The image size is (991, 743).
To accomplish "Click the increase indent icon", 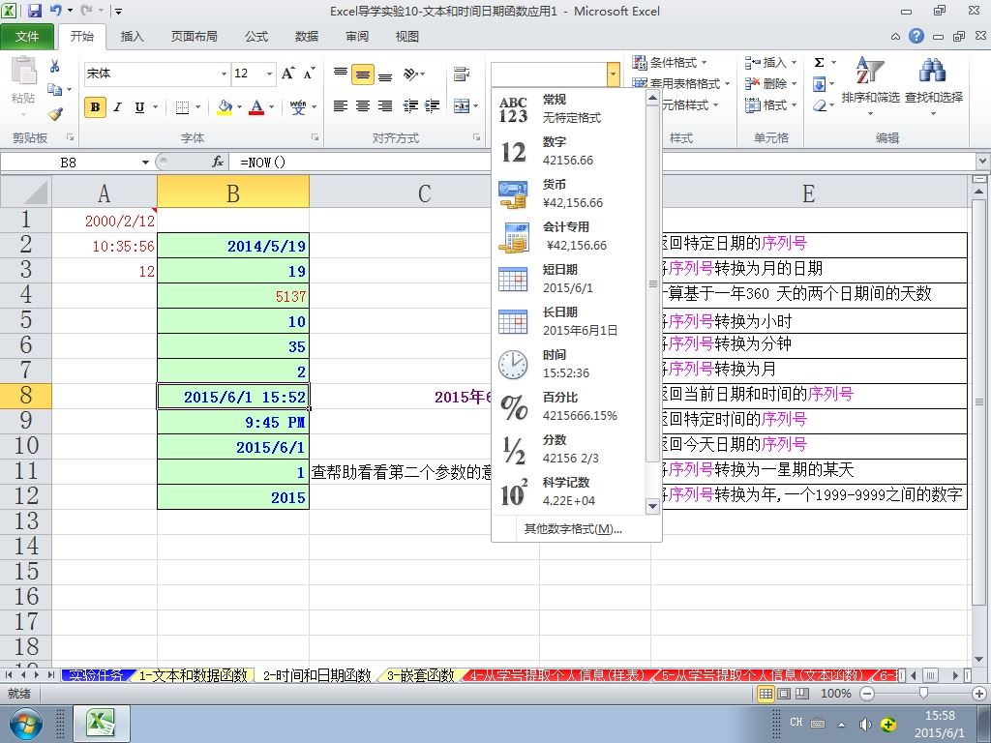I will [x=433, y=106].
